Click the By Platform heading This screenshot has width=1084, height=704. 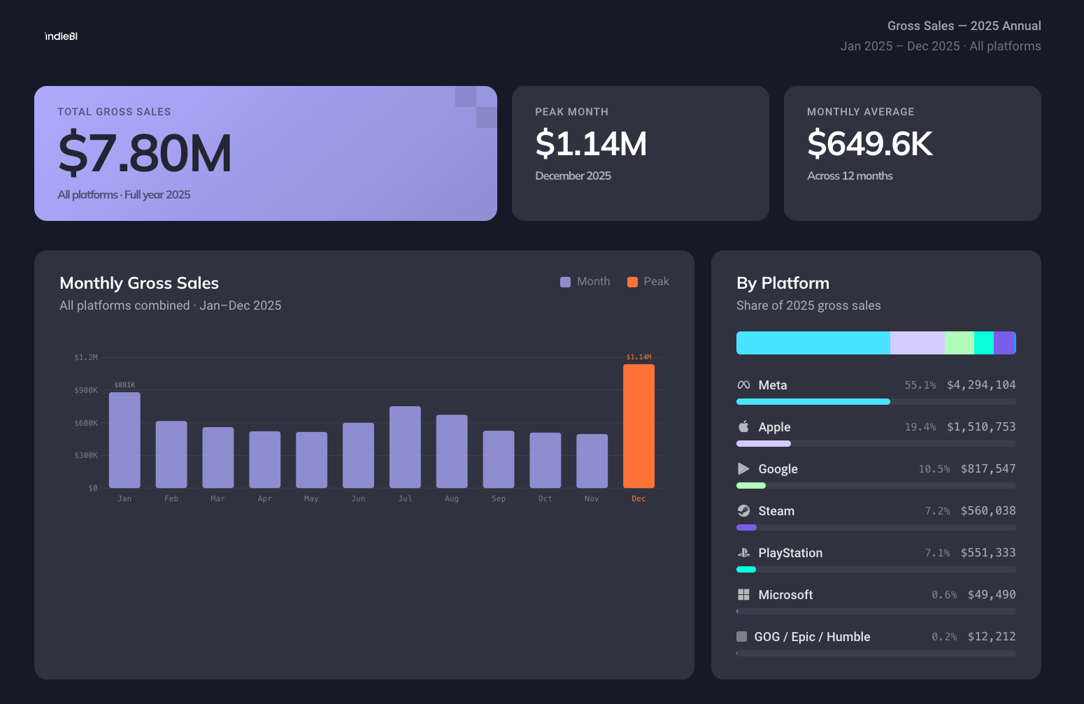(783, 283)
